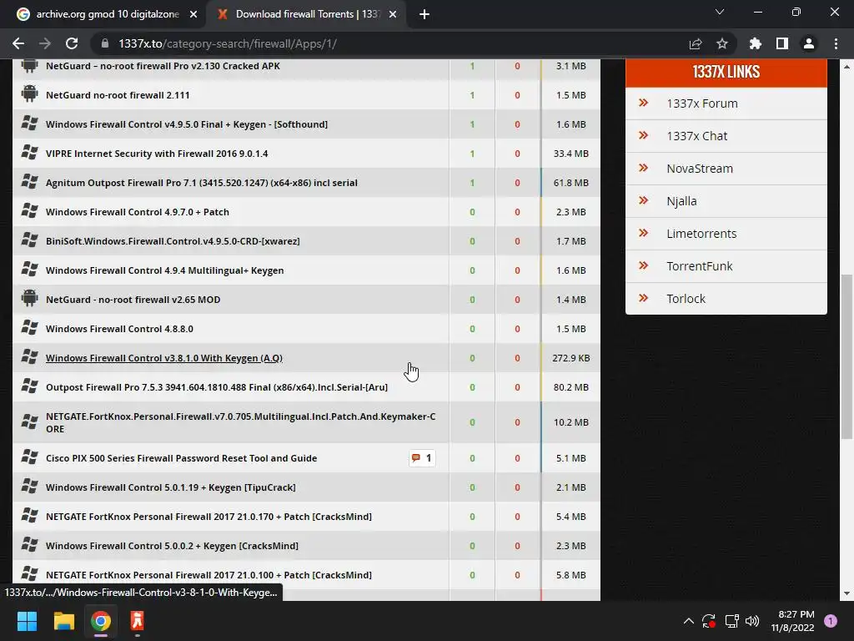The width and height of the screenshot is (854, 641).
Task: Open Agnitum Outpost Firewall Pro 7.1 link
Action: [x=202, y=183]
